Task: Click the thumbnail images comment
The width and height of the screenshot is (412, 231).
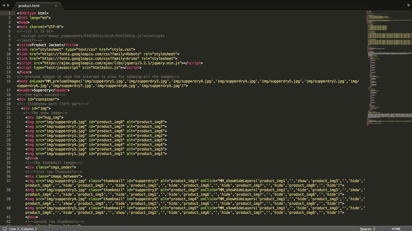Action: click(54, 163)
